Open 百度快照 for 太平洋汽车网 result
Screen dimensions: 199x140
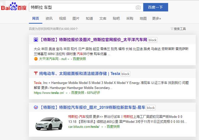point(79,59)
